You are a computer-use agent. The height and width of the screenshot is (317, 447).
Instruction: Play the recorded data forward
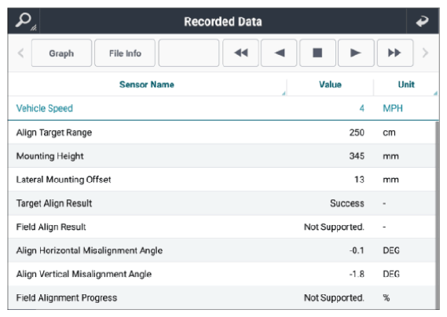click(x=356, y=53)
